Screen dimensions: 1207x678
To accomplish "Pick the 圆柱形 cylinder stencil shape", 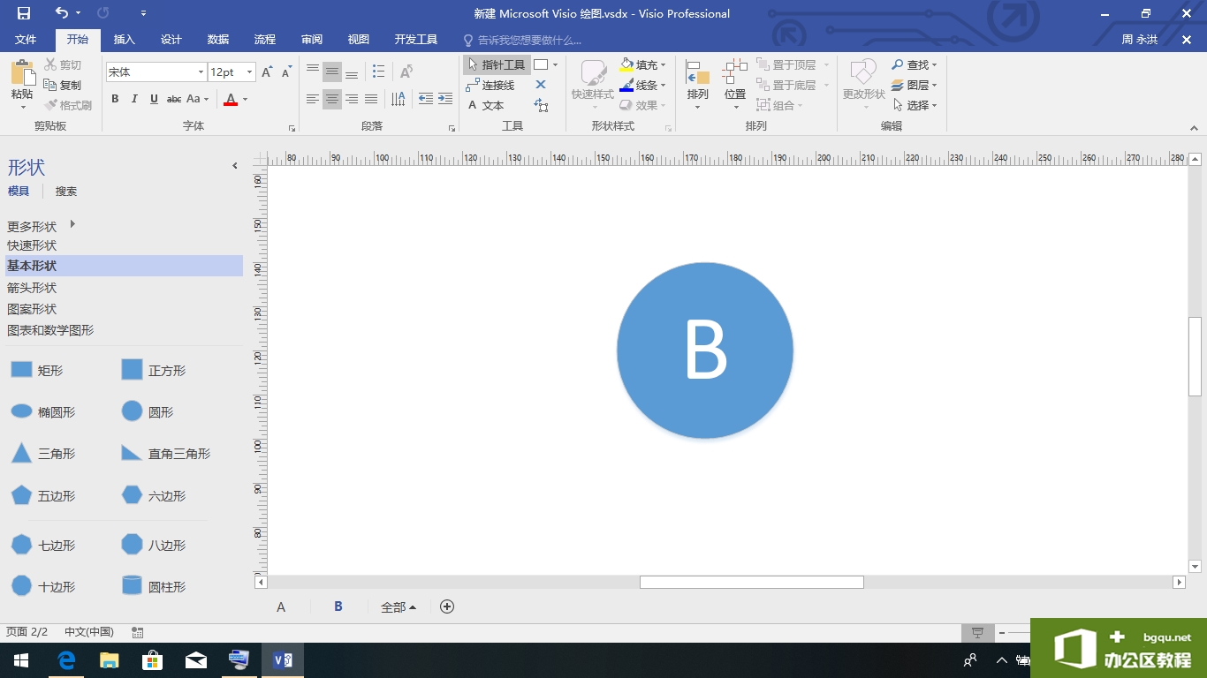I will tap(154, 586).
